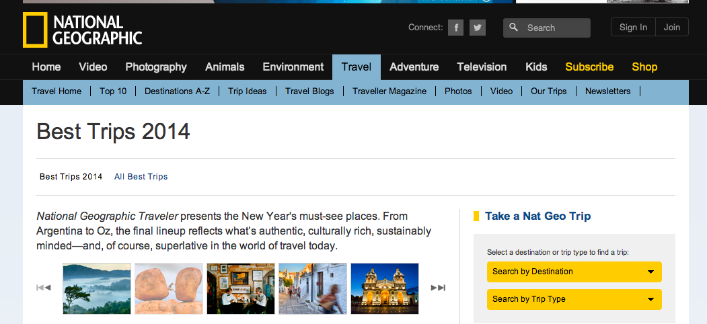This screenshot has height=324, width=707.
Task: Click the Best Trips 2014 page title
Action: [x=113, y=132]
